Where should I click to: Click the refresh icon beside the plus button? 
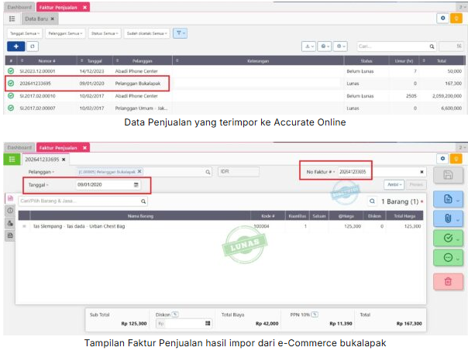[x=32, y=46]
